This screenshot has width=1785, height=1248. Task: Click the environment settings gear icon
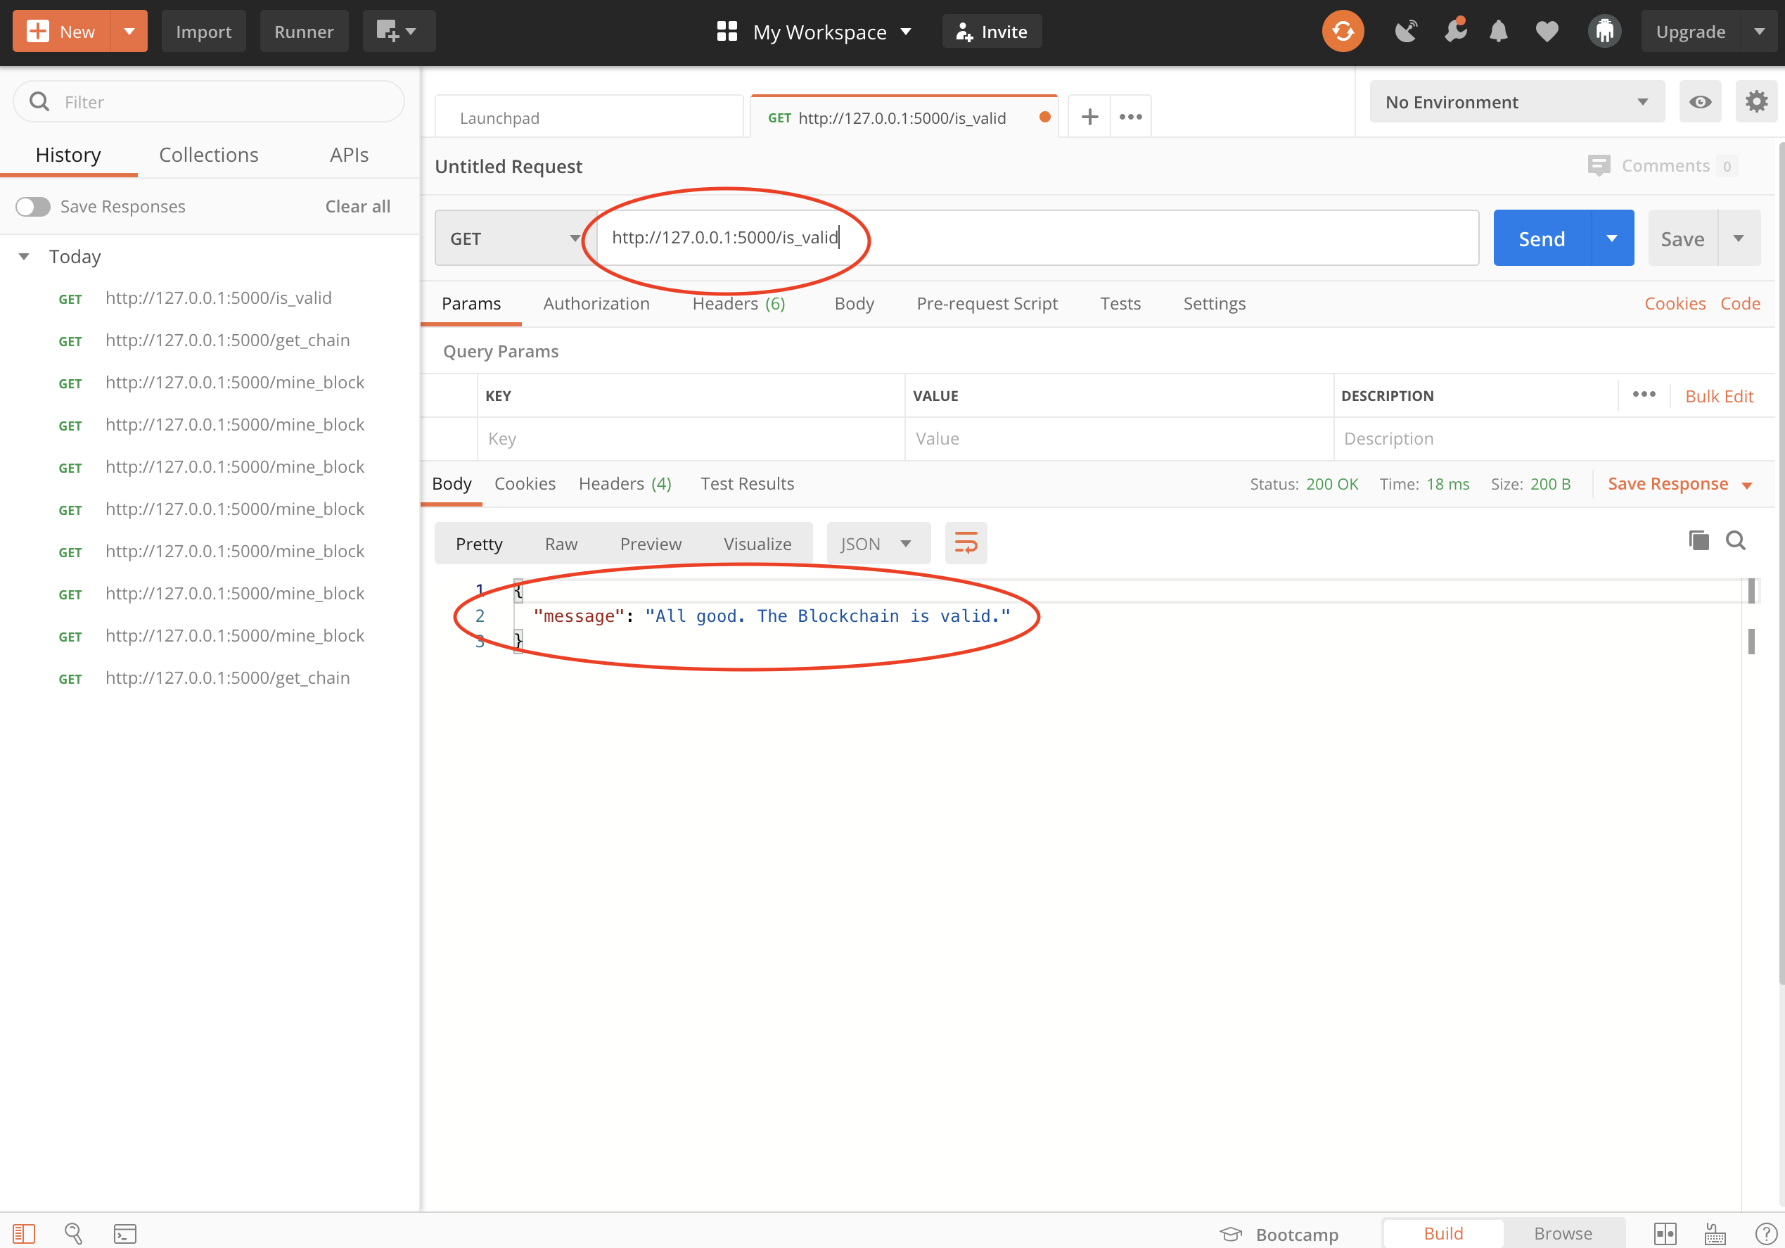click(x=1755, y=102)
